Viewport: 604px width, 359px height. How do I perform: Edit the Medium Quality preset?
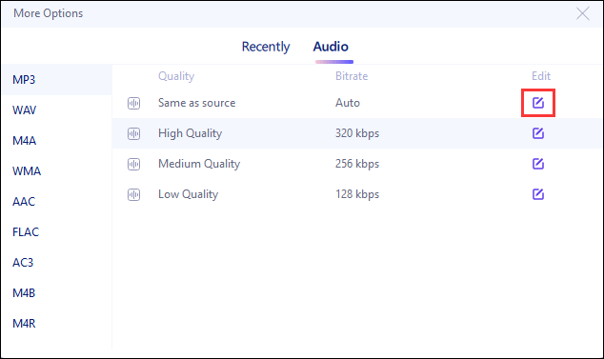pyautogui.click(x=538, y=164)
